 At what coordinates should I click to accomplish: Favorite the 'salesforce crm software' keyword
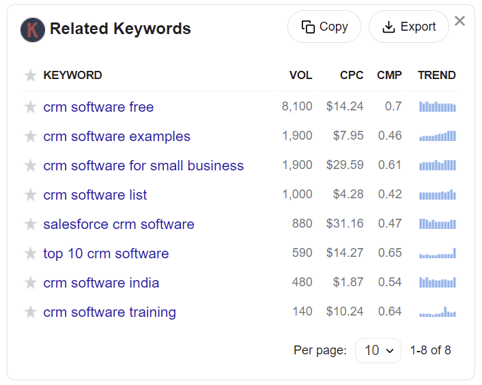pyautogui.click(x=30, y=224)
